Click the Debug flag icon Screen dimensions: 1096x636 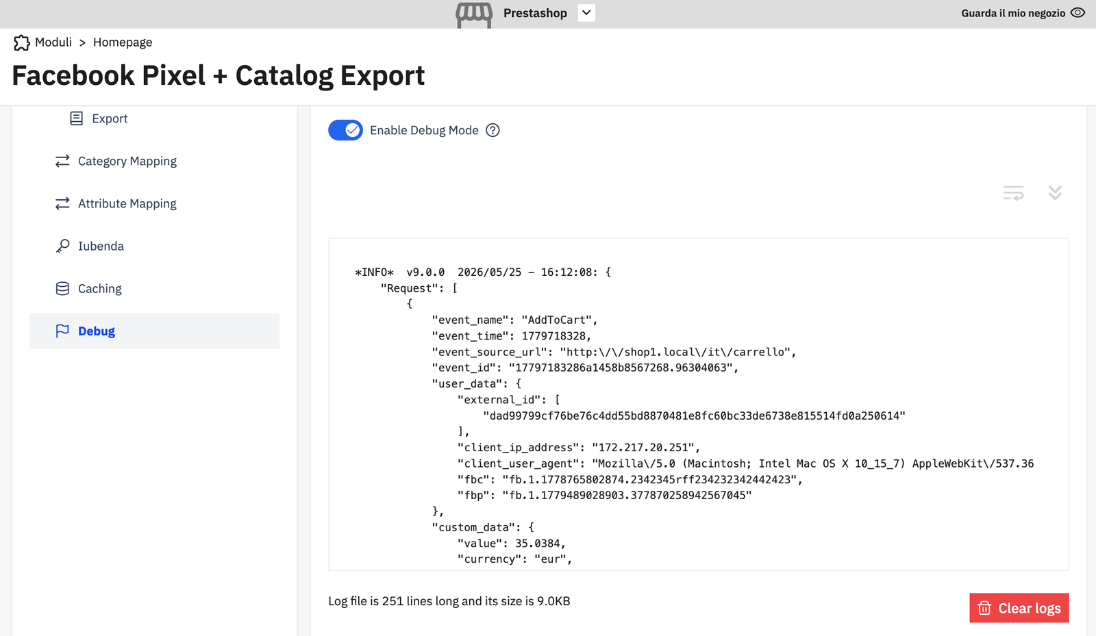coord(62,331)
